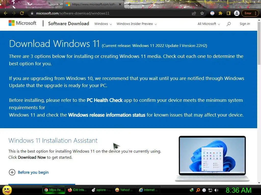Click the white round face tray icon
The image size is (261, 195).
204,190
